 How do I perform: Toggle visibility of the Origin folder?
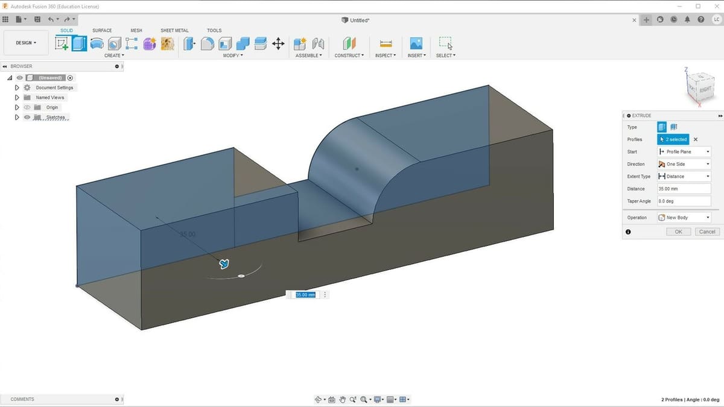(x=27, y=107)
